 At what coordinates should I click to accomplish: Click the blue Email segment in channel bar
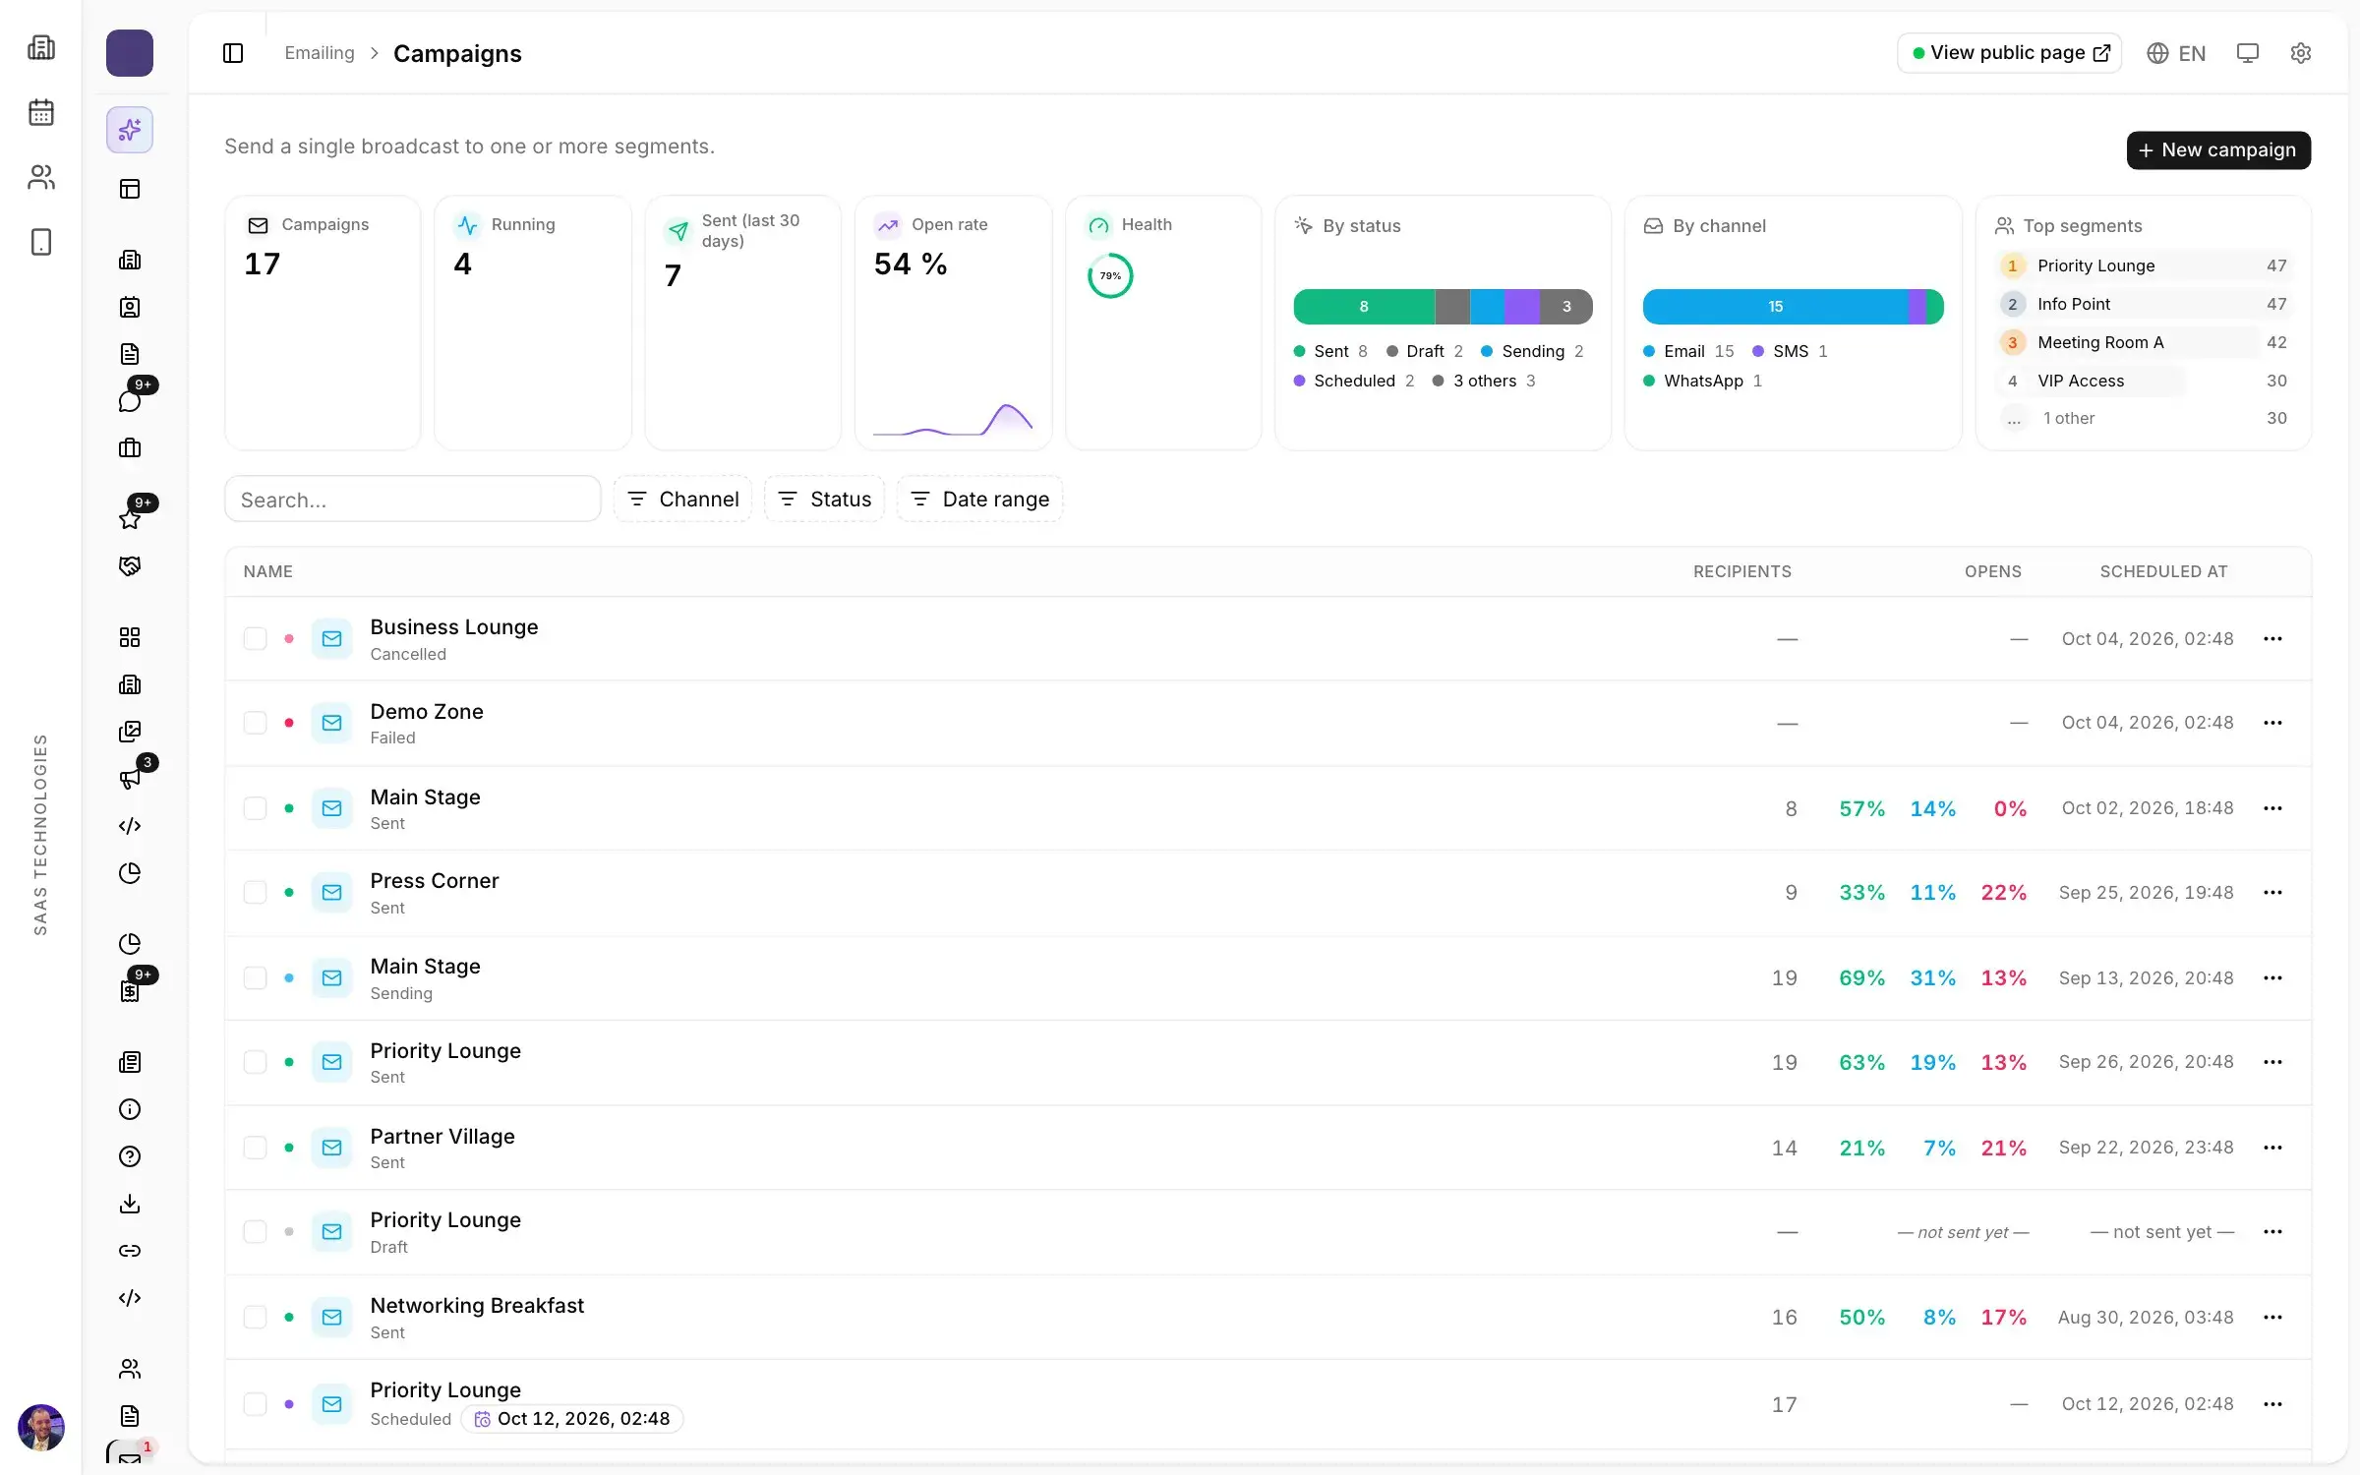coord(1775,307)
